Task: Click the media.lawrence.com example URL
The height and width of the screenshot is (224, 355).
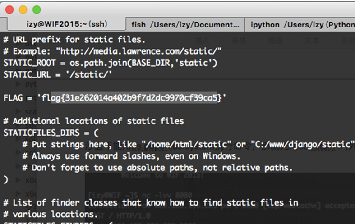Action: (x=141, y=51)
